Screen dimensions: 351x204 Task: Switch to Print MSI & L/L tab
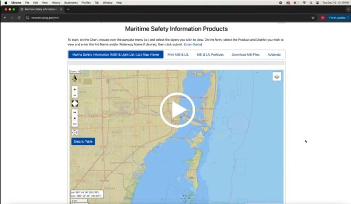point(180,54)
